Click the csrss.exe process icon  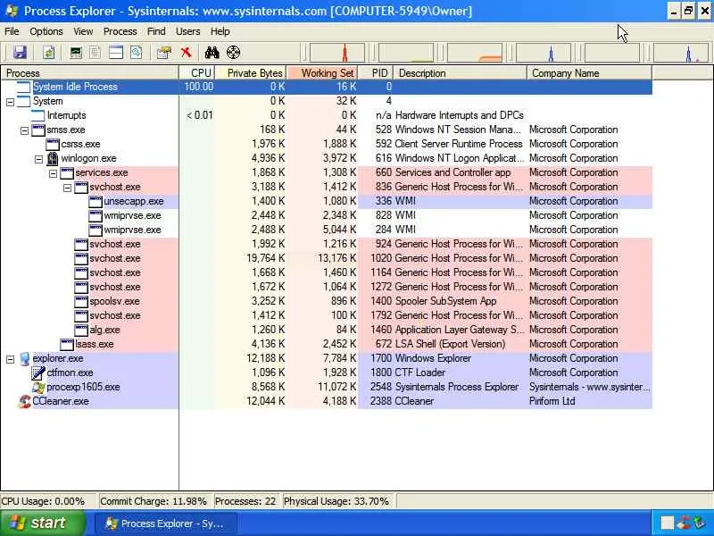pyautogui.click(x=53, y=145)
